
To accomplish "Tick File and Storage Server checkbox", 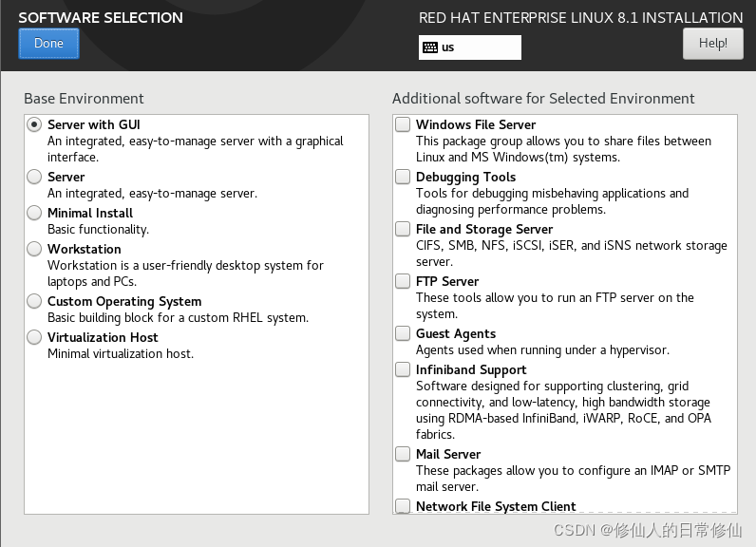I will [403, 229].
